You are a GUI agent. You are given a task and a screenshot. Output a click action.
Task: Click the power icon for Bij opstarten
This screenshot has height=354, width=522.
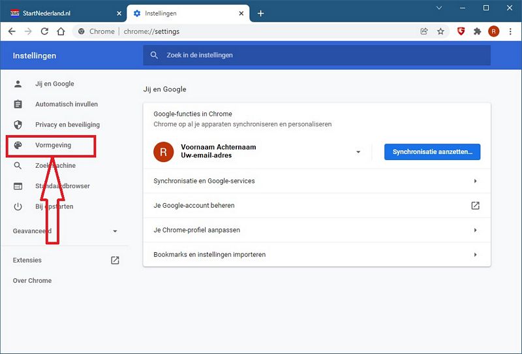pyautogui.click(x=18, y=206)
